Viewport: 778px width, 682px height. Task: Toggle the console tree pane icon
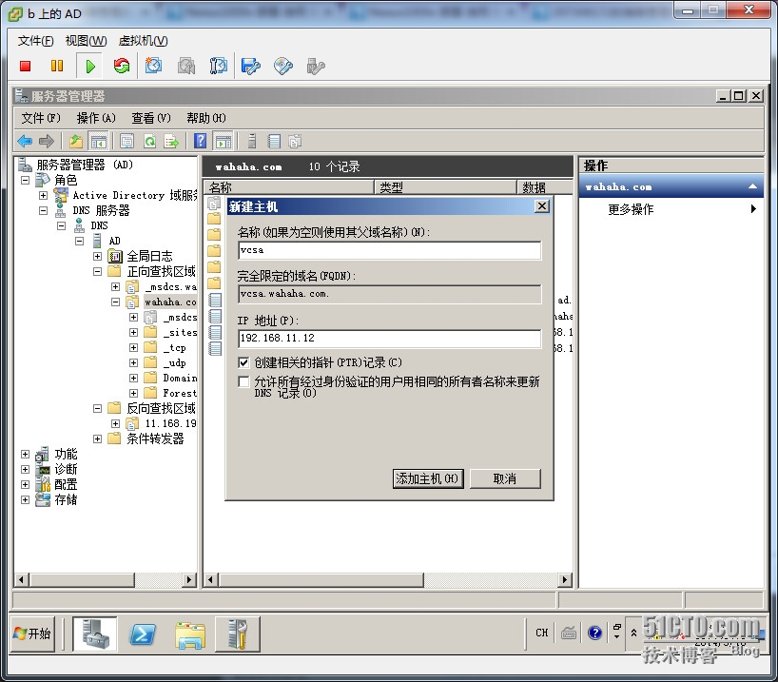click(98, 142)
